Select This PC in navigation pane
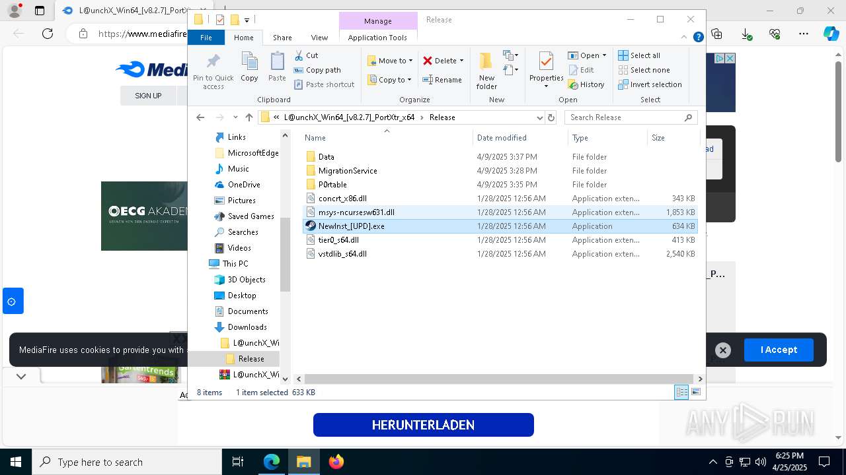The image size is (846, 475). click(229, 264)
